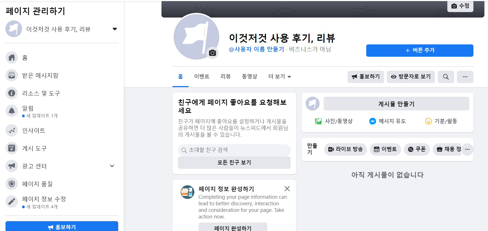Click the large page profile picture
The image size is (488, 231).
coord(196,37)
